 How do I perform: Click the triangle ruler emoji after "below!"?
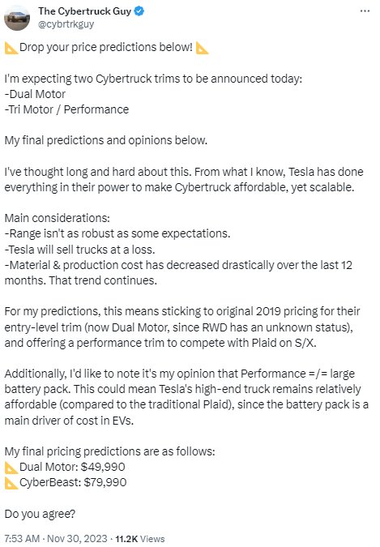pyautogui.click(x=202, y=48)
